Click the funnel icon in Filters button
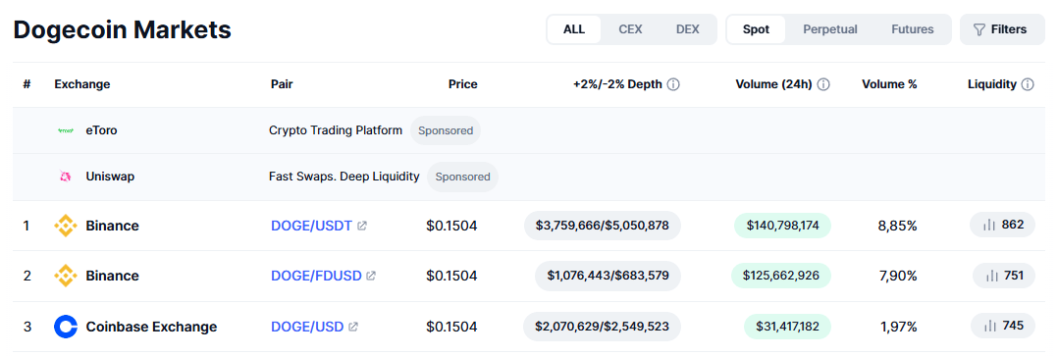Screen dimensions: 1057x356 pos(979,29)
